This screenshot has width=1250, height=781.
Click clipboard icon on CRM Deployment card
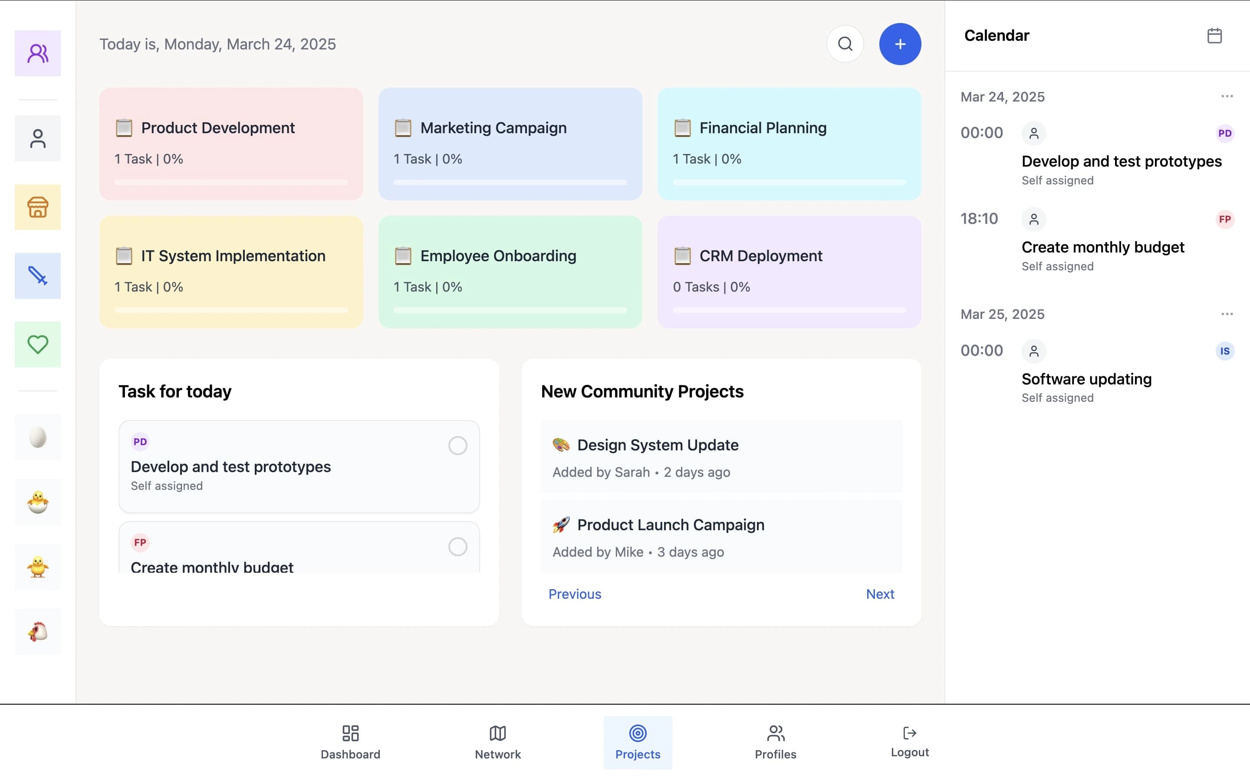pos(682,256)
